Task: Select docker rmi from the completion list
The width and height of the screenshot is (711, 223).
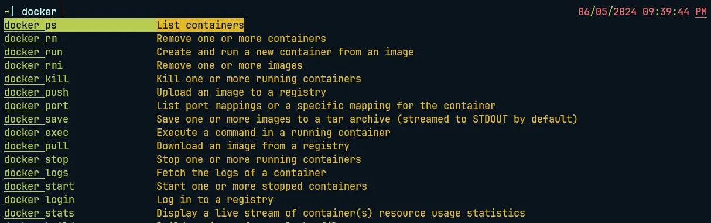Action: pos(33,65)
